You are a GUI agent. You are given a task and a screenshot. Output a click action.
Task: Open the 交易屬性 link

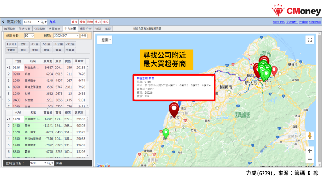click(292, 22)
